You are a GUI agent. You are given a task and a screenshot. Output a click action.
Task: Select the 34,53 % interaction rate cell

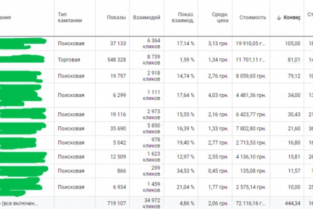185,172
